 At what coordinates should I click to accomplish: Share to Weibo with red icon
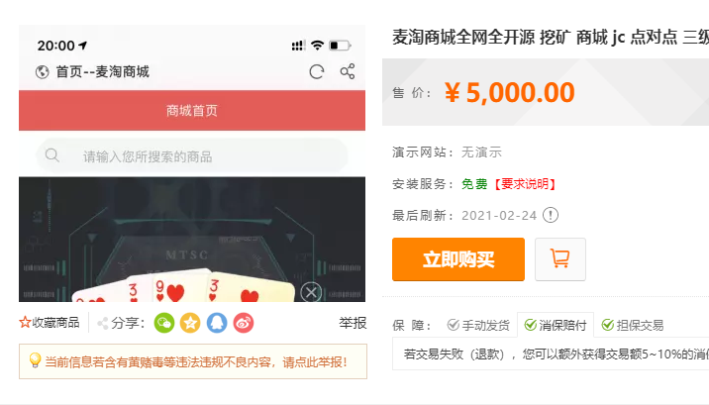point(244,323)
